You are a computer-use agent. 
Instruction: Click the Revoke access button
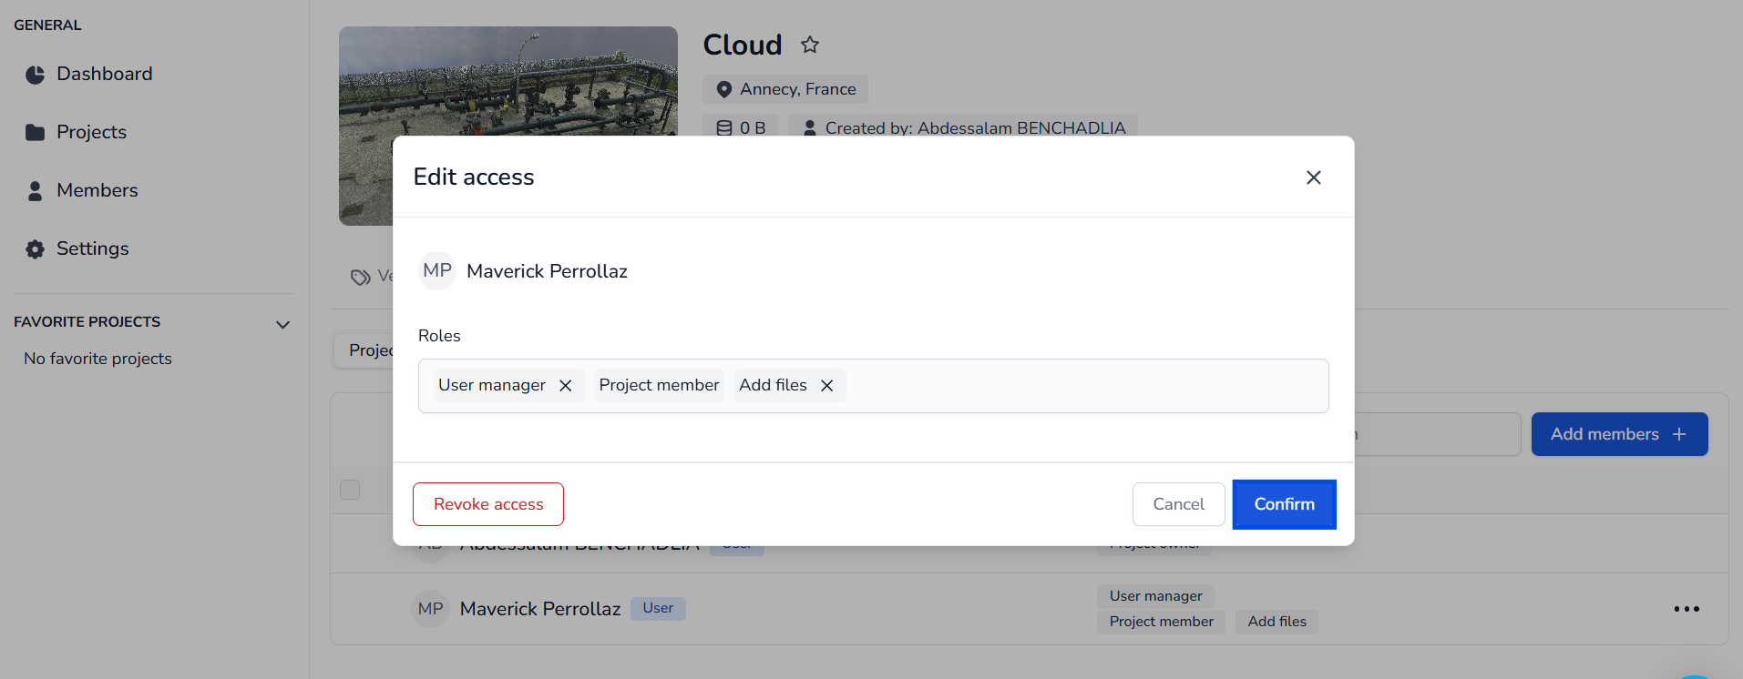pyautogui.click(x=487, y=504)
